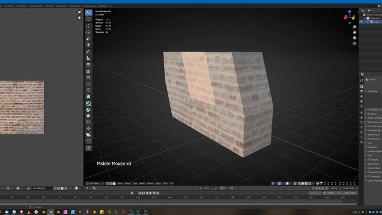Image resolution: width=382 pixels, height=215 pixels.
Task: Select the Measure ruler tool
Action: (x=88, y=59)
